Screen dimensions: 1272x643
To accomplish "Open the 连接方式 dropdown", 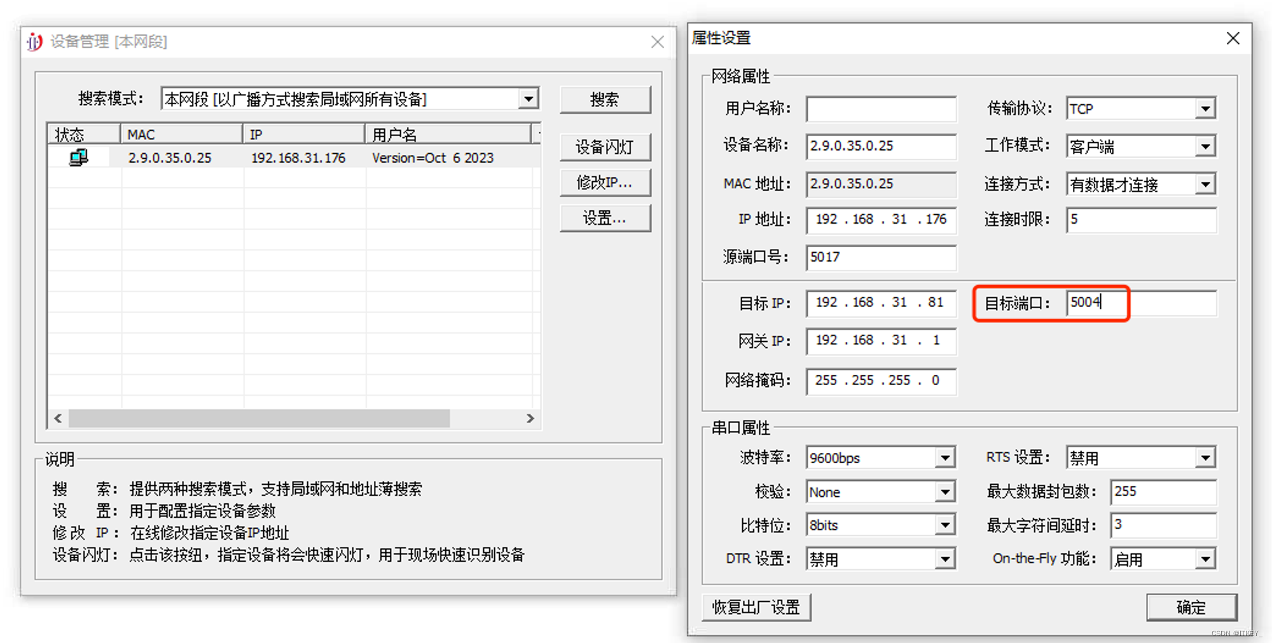I will 1205,185.
